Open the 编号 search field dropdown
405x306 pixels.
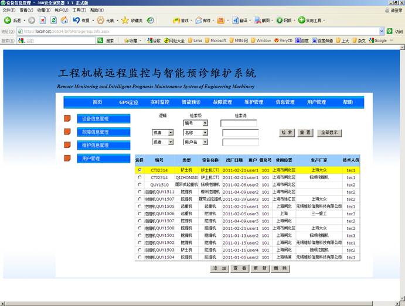(x=204, y=123)
